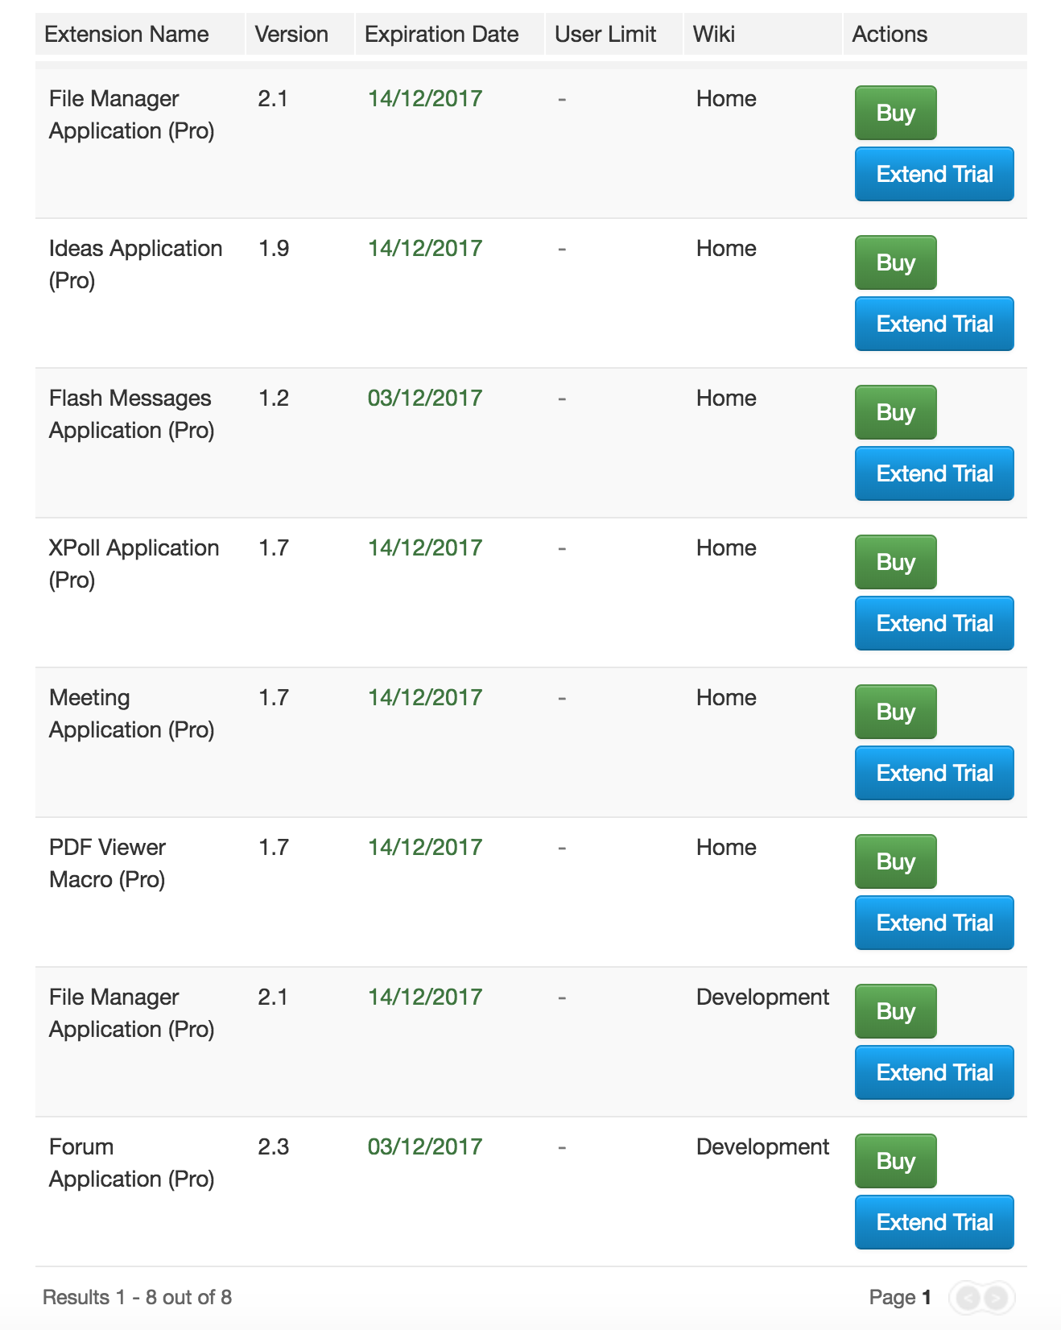Extend Trial for XPoll Application (Pro)
The width and height of the screenshot is (1061, 1330).
(933, 622)
